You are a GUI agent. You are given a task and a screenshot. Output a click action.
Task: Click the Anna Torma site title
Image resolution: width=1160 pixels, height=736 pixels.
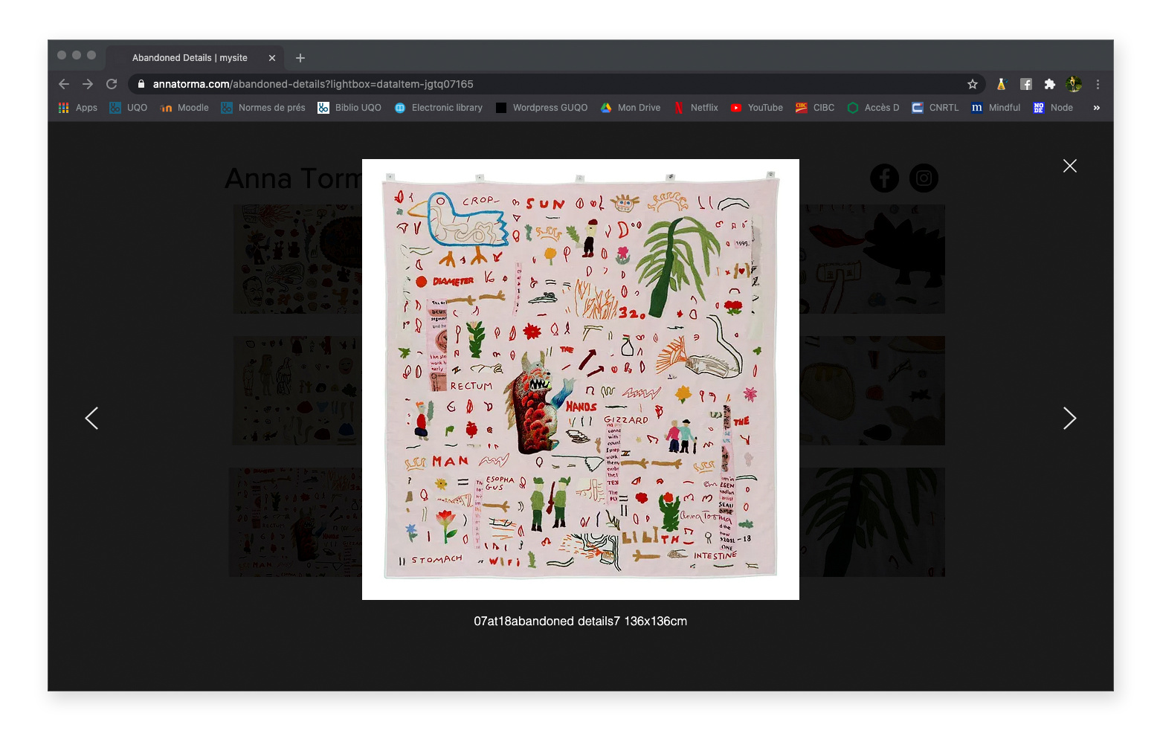click(294, 178)
